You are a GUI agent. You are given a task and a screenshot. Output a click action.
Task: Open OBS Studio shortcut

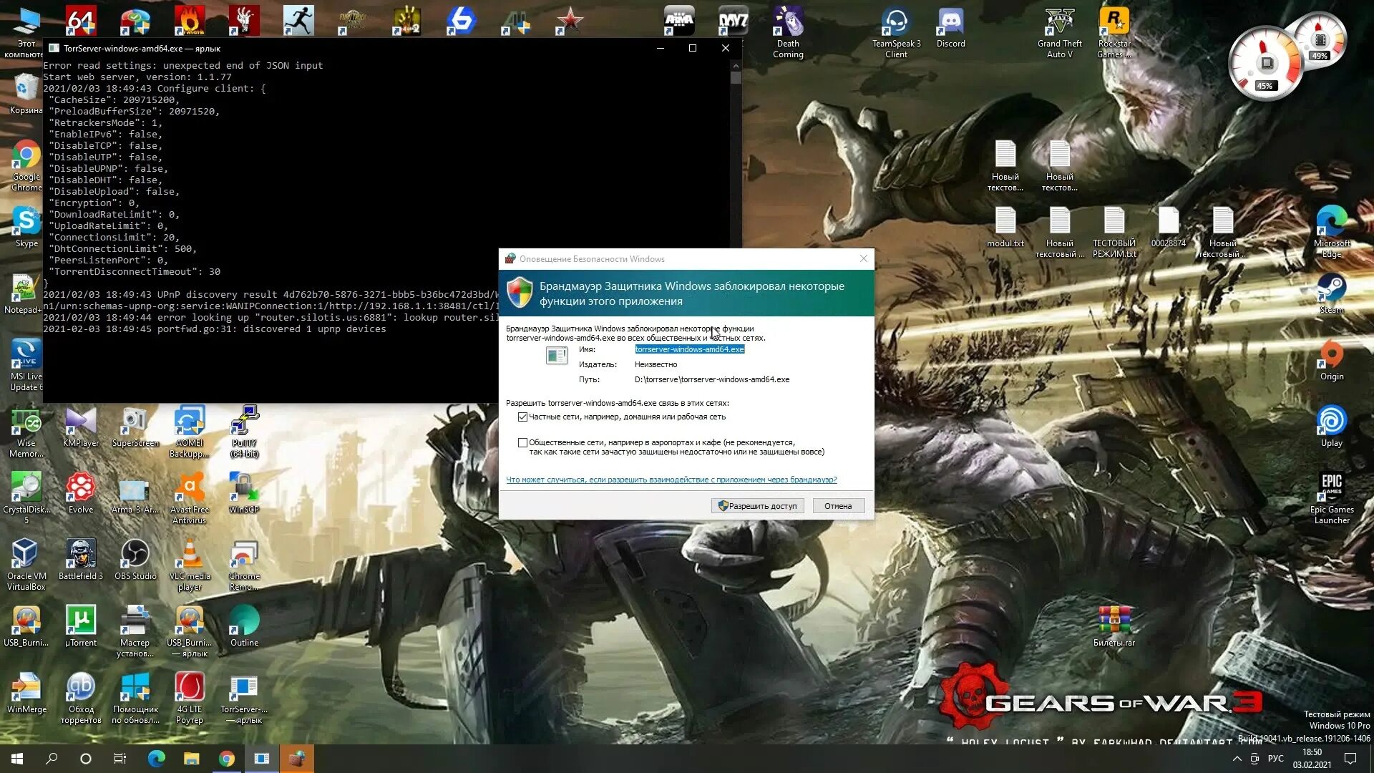click(135, 560)
